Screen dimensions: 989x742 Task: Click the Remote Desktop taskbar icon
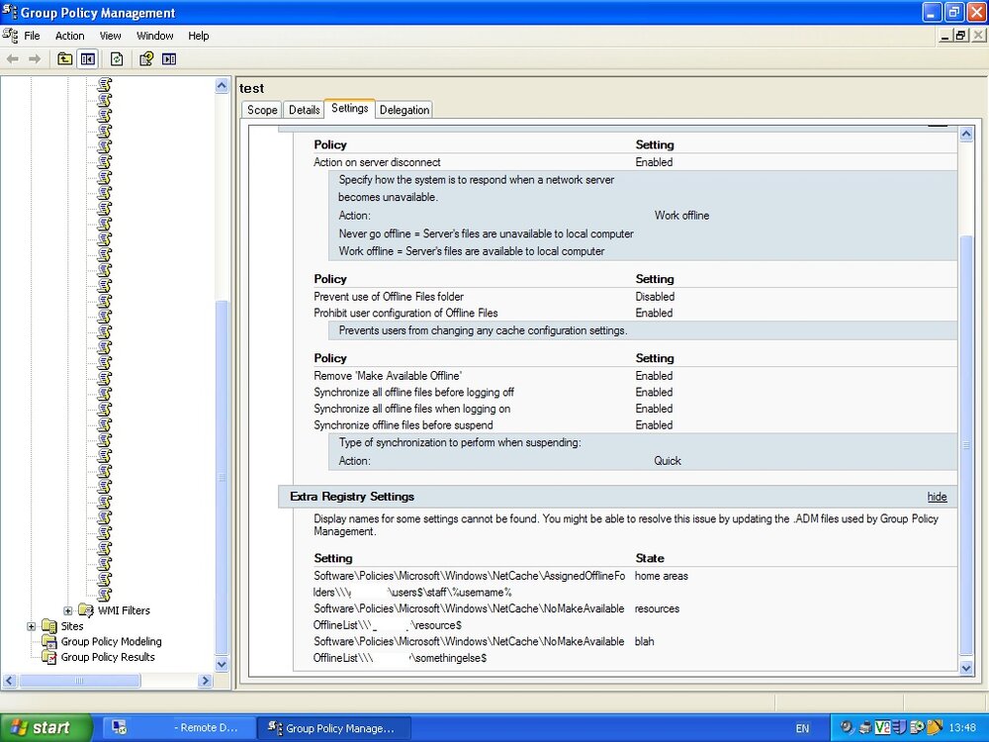tap(119, 727)
